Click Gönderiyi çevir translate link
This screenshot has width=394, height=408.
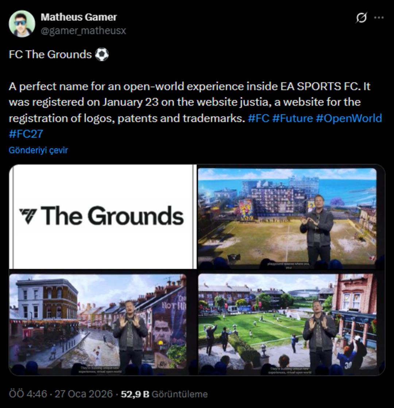[38, 150]
